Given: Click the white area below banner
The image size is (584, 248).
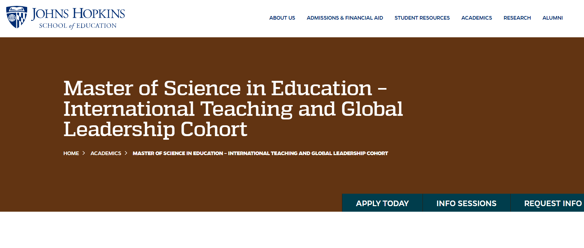Looking at the screenshot, I should point(292,230).
